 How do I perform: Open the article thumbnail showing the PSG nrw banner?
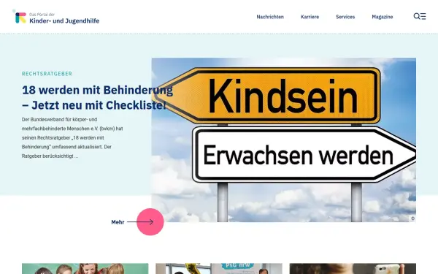point(219,269)
